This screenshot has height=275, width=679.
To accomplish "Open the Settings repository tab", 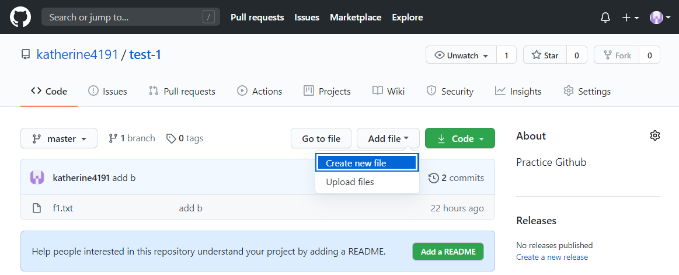I will 587,91.
